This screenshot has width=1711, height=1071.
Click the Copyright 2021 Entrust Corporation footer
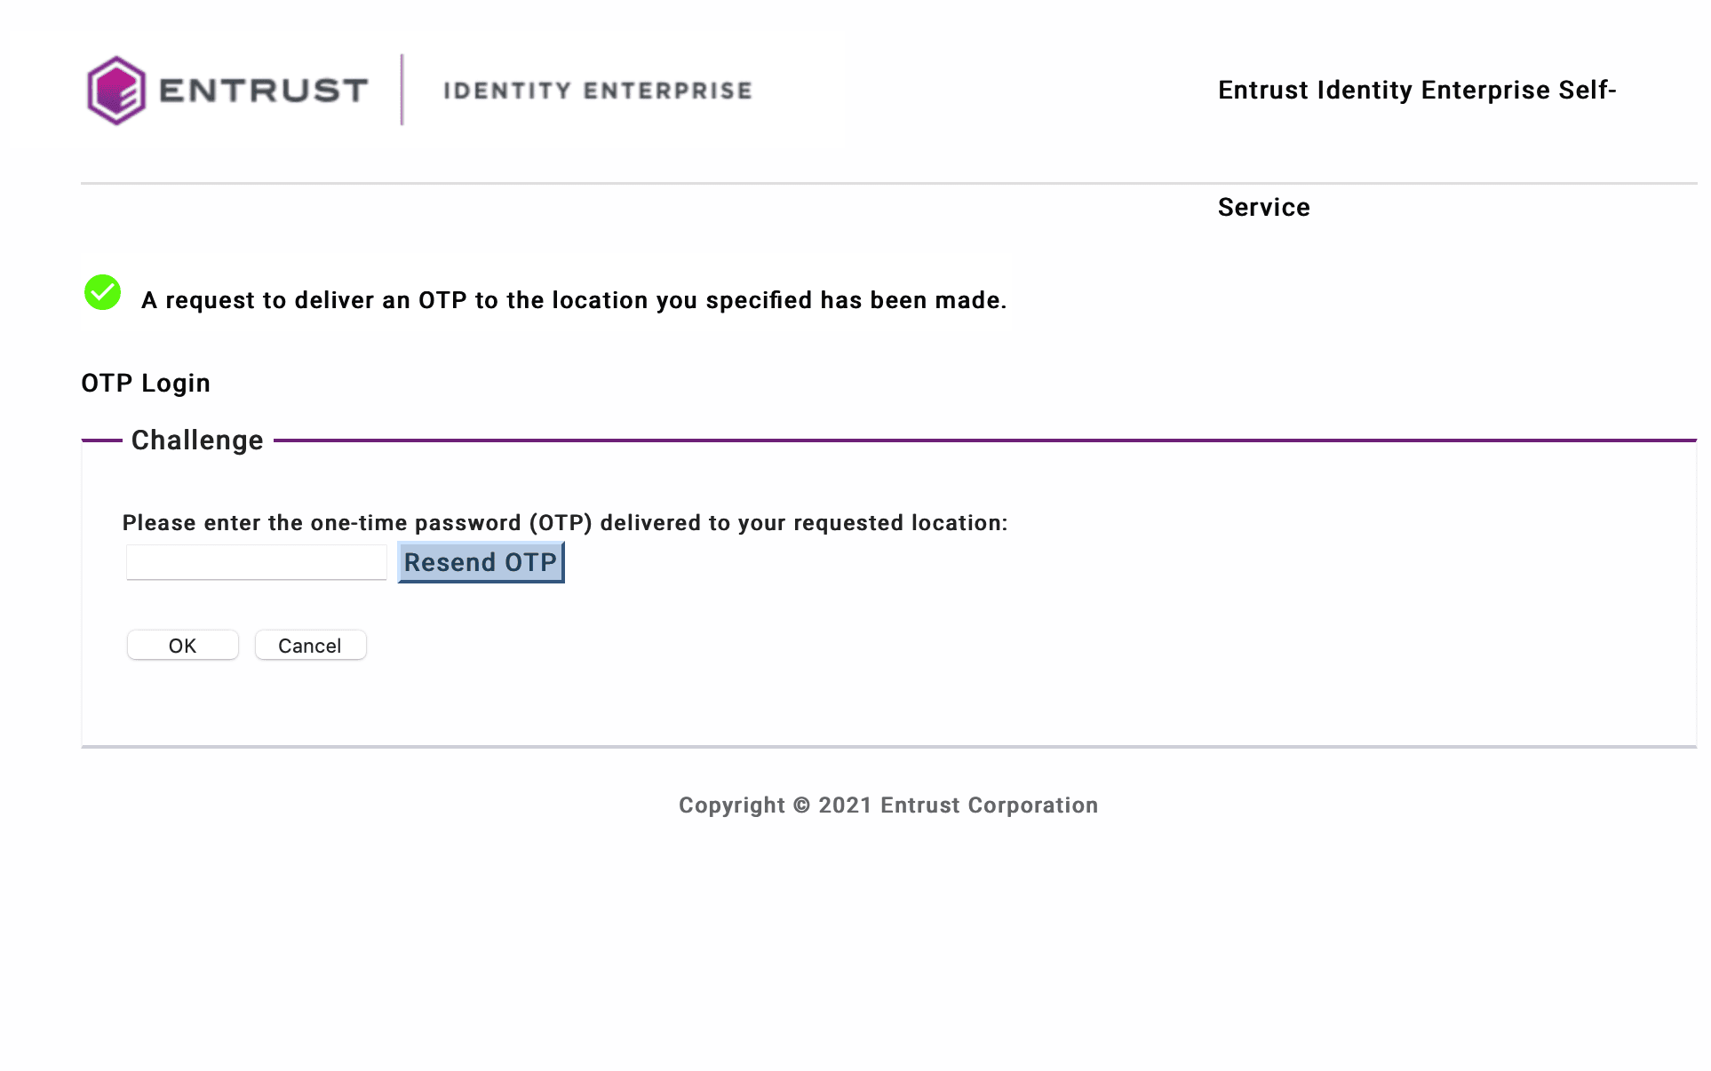888,805
